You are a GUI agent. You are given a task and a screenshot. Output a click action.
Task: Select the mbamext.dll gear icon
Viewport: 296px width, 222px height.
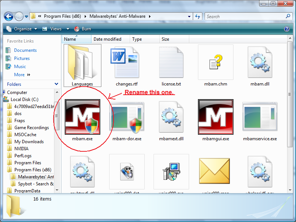[171, 117]
